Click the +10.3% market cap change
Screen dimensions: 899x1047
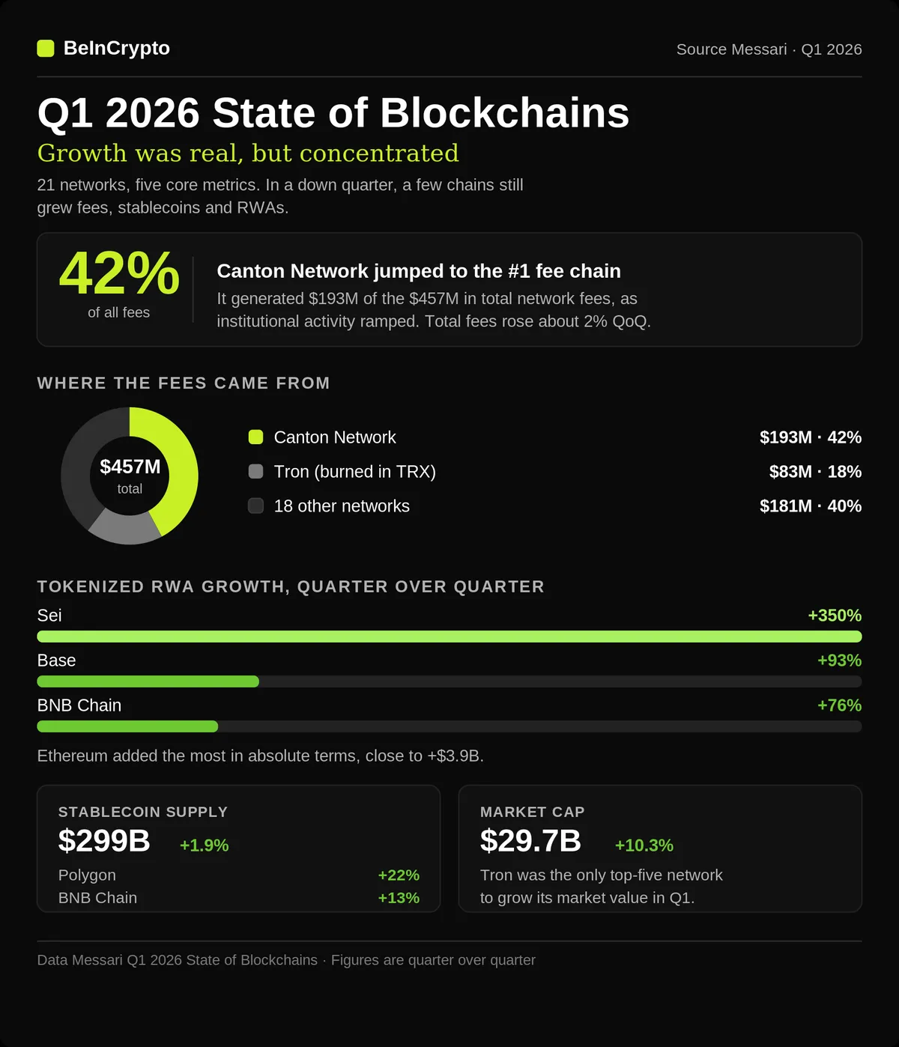tap(644, 846)
